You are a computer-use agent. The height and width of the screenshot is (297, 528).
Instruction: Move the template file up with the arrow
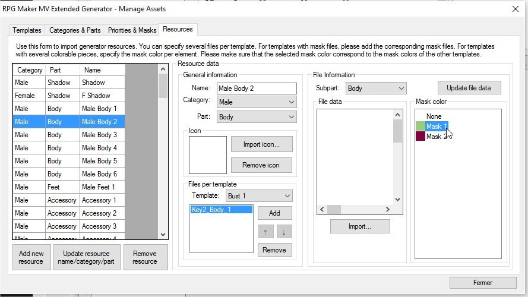265,232
